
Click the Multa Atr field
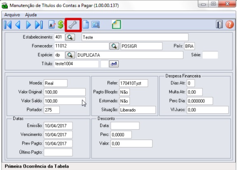pos(195,92)
